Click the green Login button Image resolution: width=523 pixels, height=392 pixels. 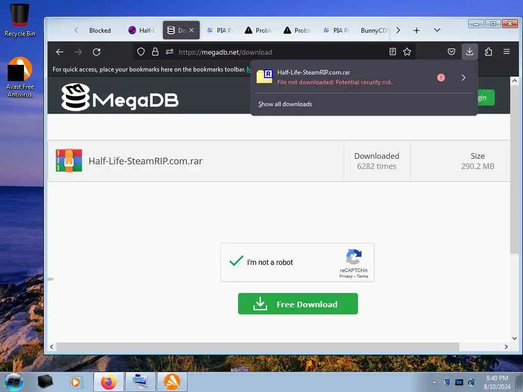coord(486,97)
